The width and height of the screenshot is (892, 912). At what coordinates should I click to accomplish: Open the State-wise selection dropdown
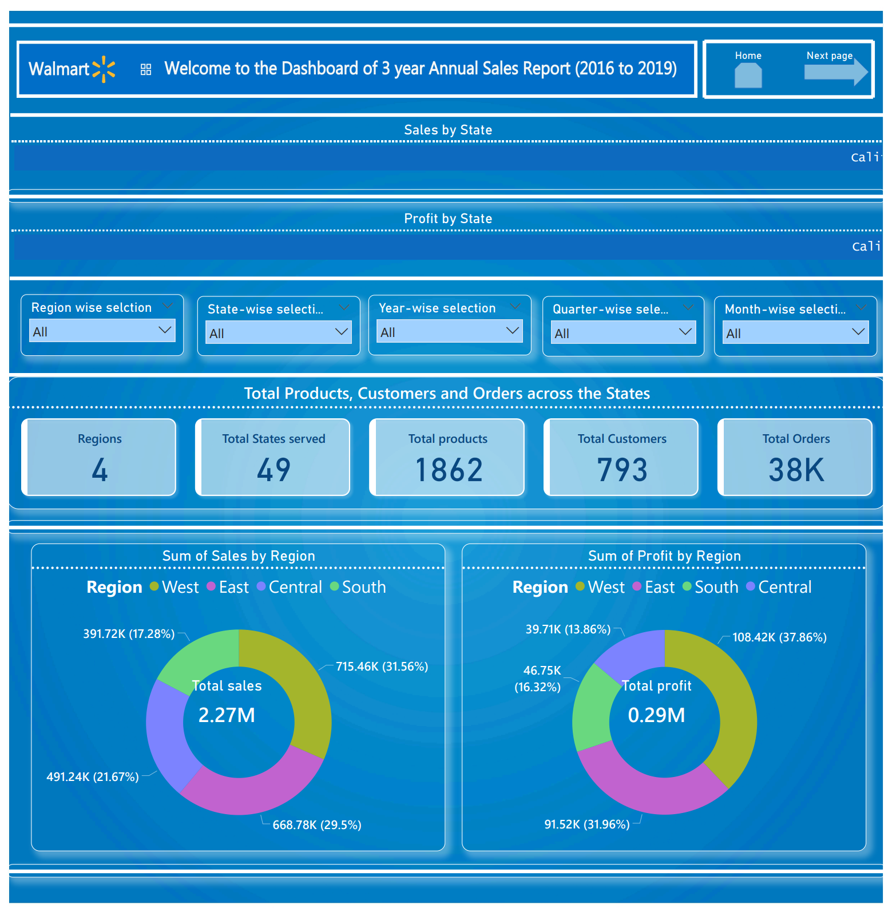point(279,332)
